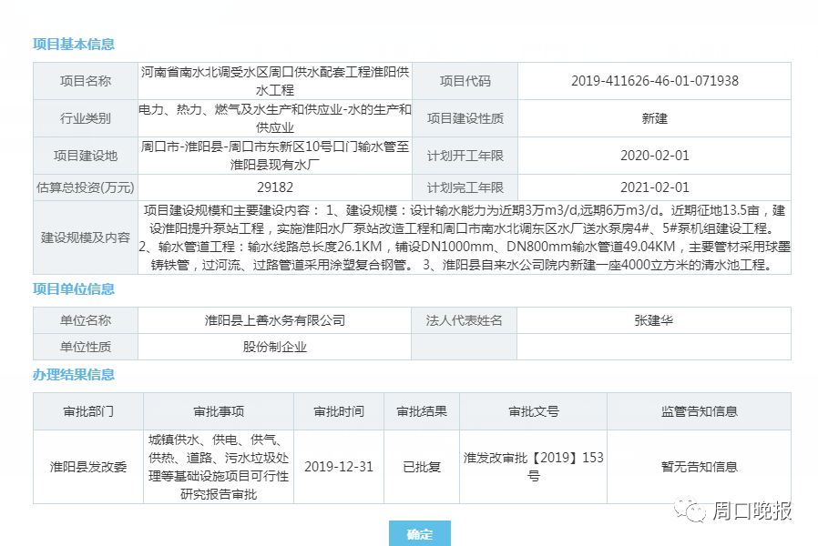The width and height of the screenshot is (818, 546).
Task: Click the 股份制企业 unit type value
Action: [x=275, y=347]
